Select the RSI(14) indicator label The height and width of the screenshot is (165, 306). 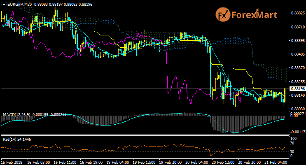pos(9,139)
